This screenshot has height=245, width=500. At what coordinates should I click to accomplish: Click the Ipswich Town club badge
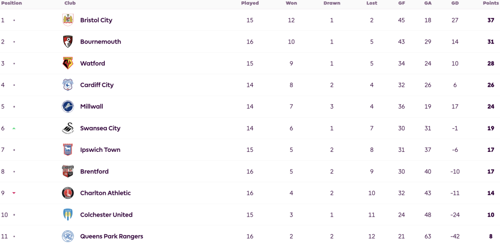point(68,150)
